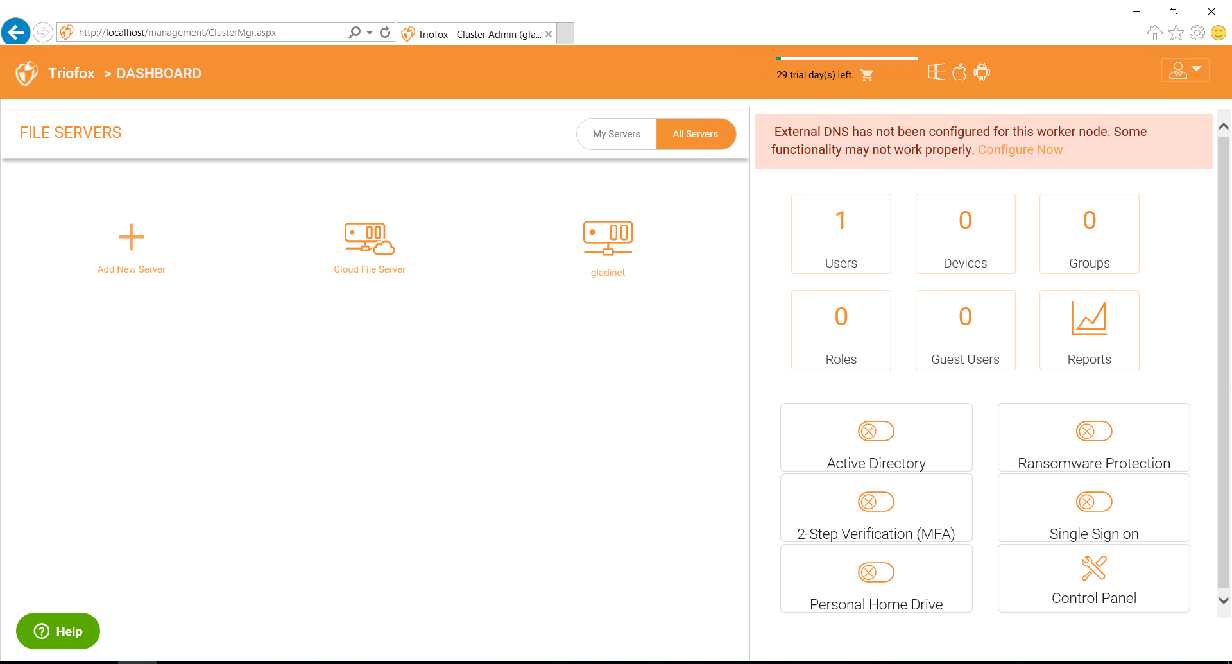Open the Guest Users count tile
Viewport: 1232px width, 664px height.
coord(965,330)
